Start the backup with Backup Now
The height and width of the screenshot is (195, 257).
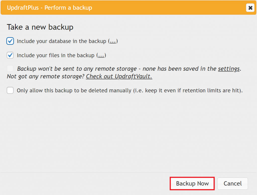[x=192, y=183]
